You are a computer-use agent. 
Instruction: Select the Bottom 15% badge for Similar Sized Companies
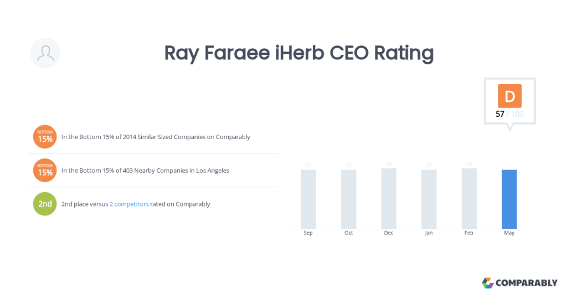tap(45, 137)
